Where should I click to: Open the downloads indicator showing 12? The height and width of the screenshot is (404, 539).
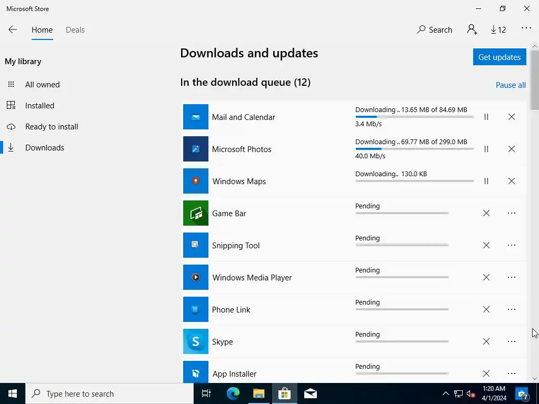[x=498, y=30]
